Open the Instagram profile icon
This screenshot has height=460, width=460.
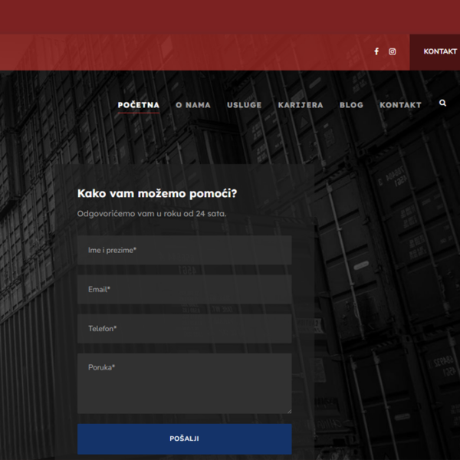(x=393, y=51)
